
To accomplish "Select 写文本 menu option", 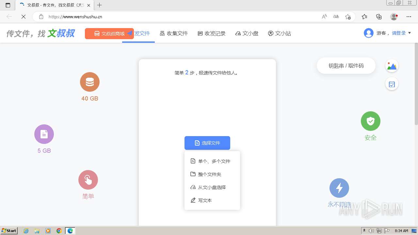I will (212, 200).
